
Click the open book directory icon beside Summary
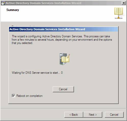119,13
